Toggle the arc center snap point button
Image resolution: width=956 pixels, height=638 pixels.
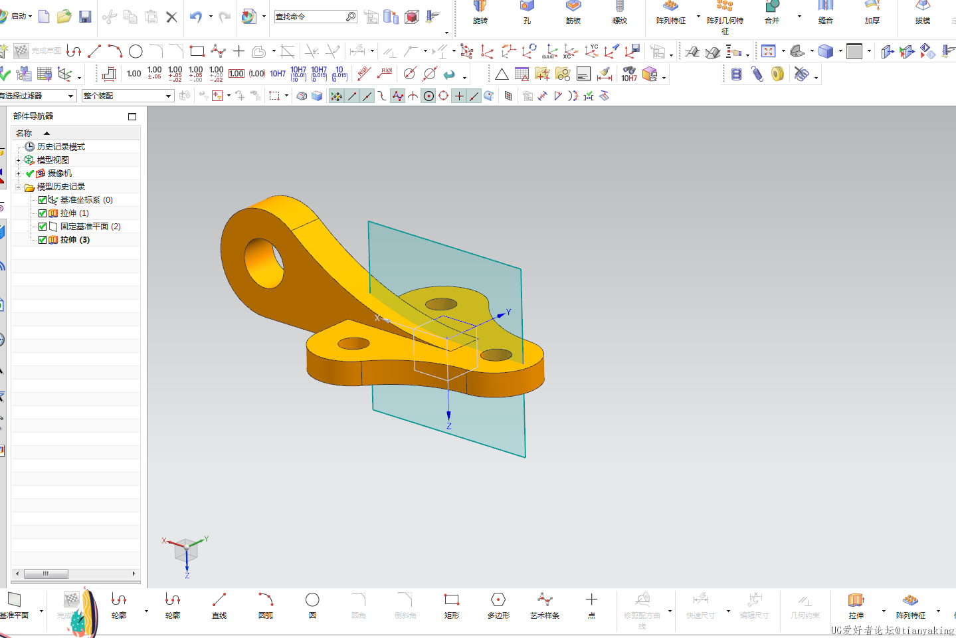pos(429,96)
